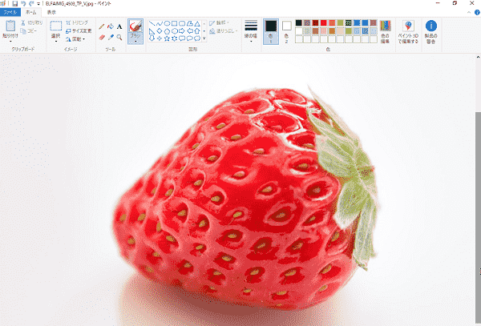The image size is (481, 326).
Task: Select the Eraser tool
Action: click(102, 38)
